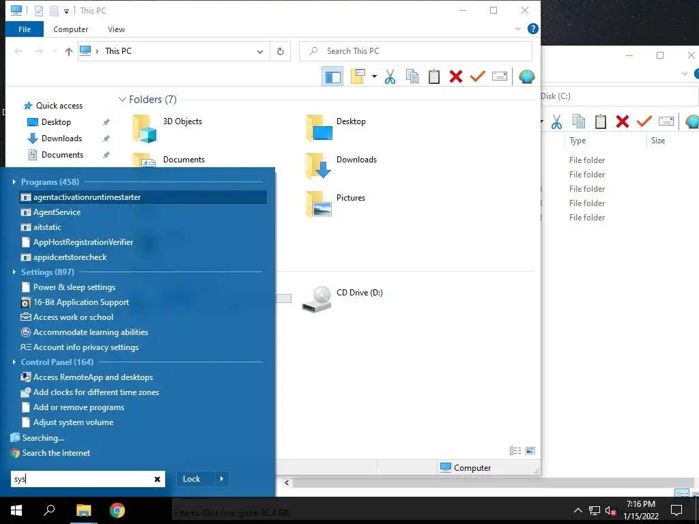This screenshot has height=524, width=699.
Task: Clear the start menu search box with X
Action: click(158, 479)
